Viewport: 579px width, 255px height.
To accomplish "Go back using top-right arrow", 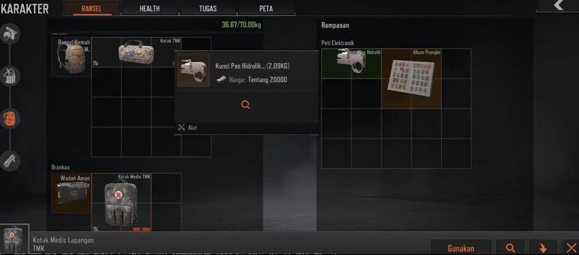I will (x=558, y=6).
